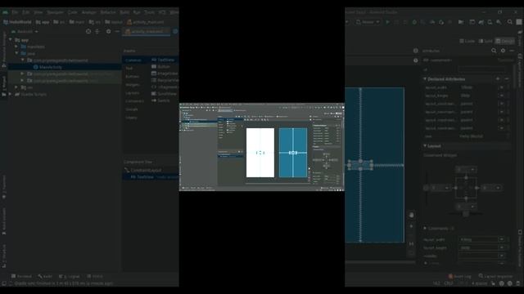Pick the Switch widget in Palette

(x=160, y=100)
